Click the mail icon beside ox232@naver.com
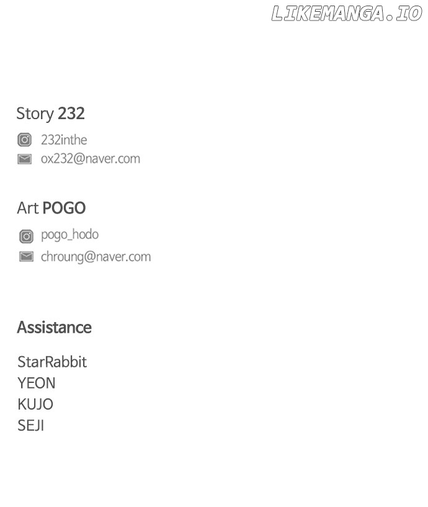This screenshot has height=507, width=428. click(x=24, y=159)
